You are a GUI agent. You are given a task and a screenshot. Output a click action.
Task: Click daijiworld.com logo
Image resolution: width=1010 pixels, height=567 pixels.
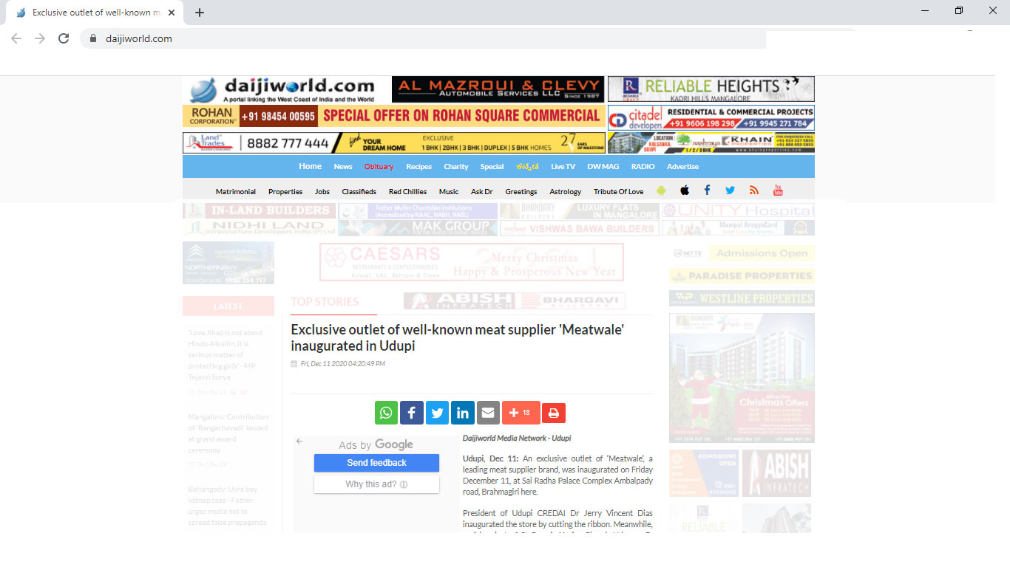285,89
